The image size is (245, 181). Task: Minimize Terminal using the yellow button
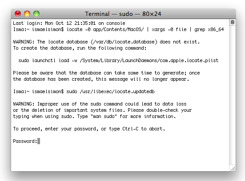[27, 14]
